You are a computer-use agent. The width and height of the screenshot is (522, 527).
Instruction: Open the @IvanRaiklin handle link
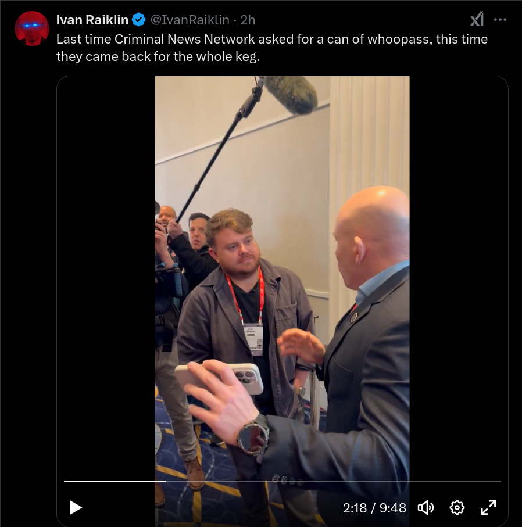click(190, 20)
